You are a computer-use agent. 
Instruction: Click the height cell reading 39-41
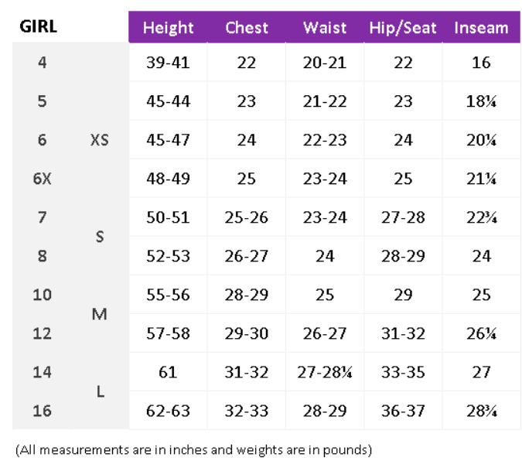168,63
